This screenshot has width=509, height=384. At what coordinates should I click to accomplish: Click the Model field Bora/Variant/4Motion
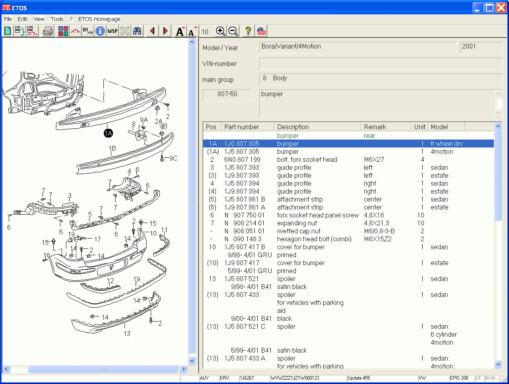point(357,47)
